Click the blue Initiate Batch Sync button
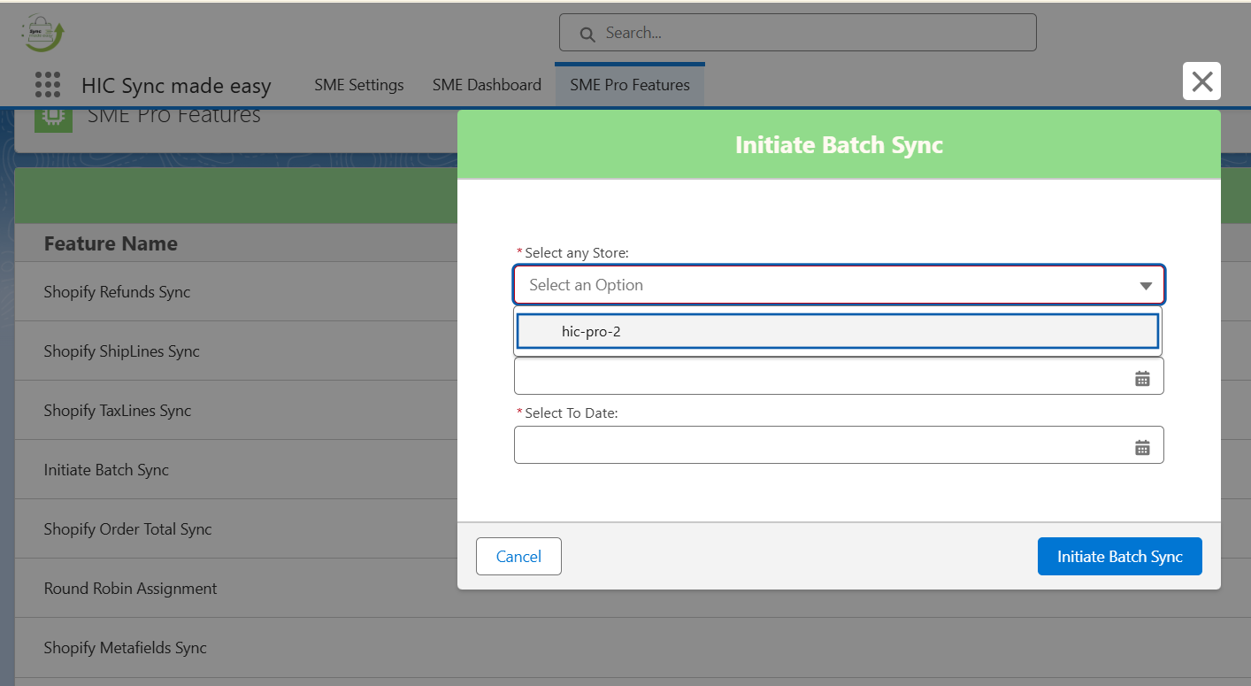 click(x=1119, y=557)
